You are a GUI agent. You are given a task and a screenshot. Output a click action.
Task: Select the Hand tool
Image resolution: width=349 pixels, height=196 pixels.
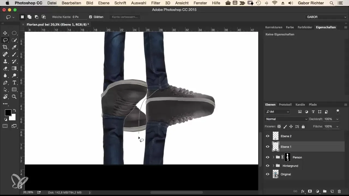(x=5, y=97)
